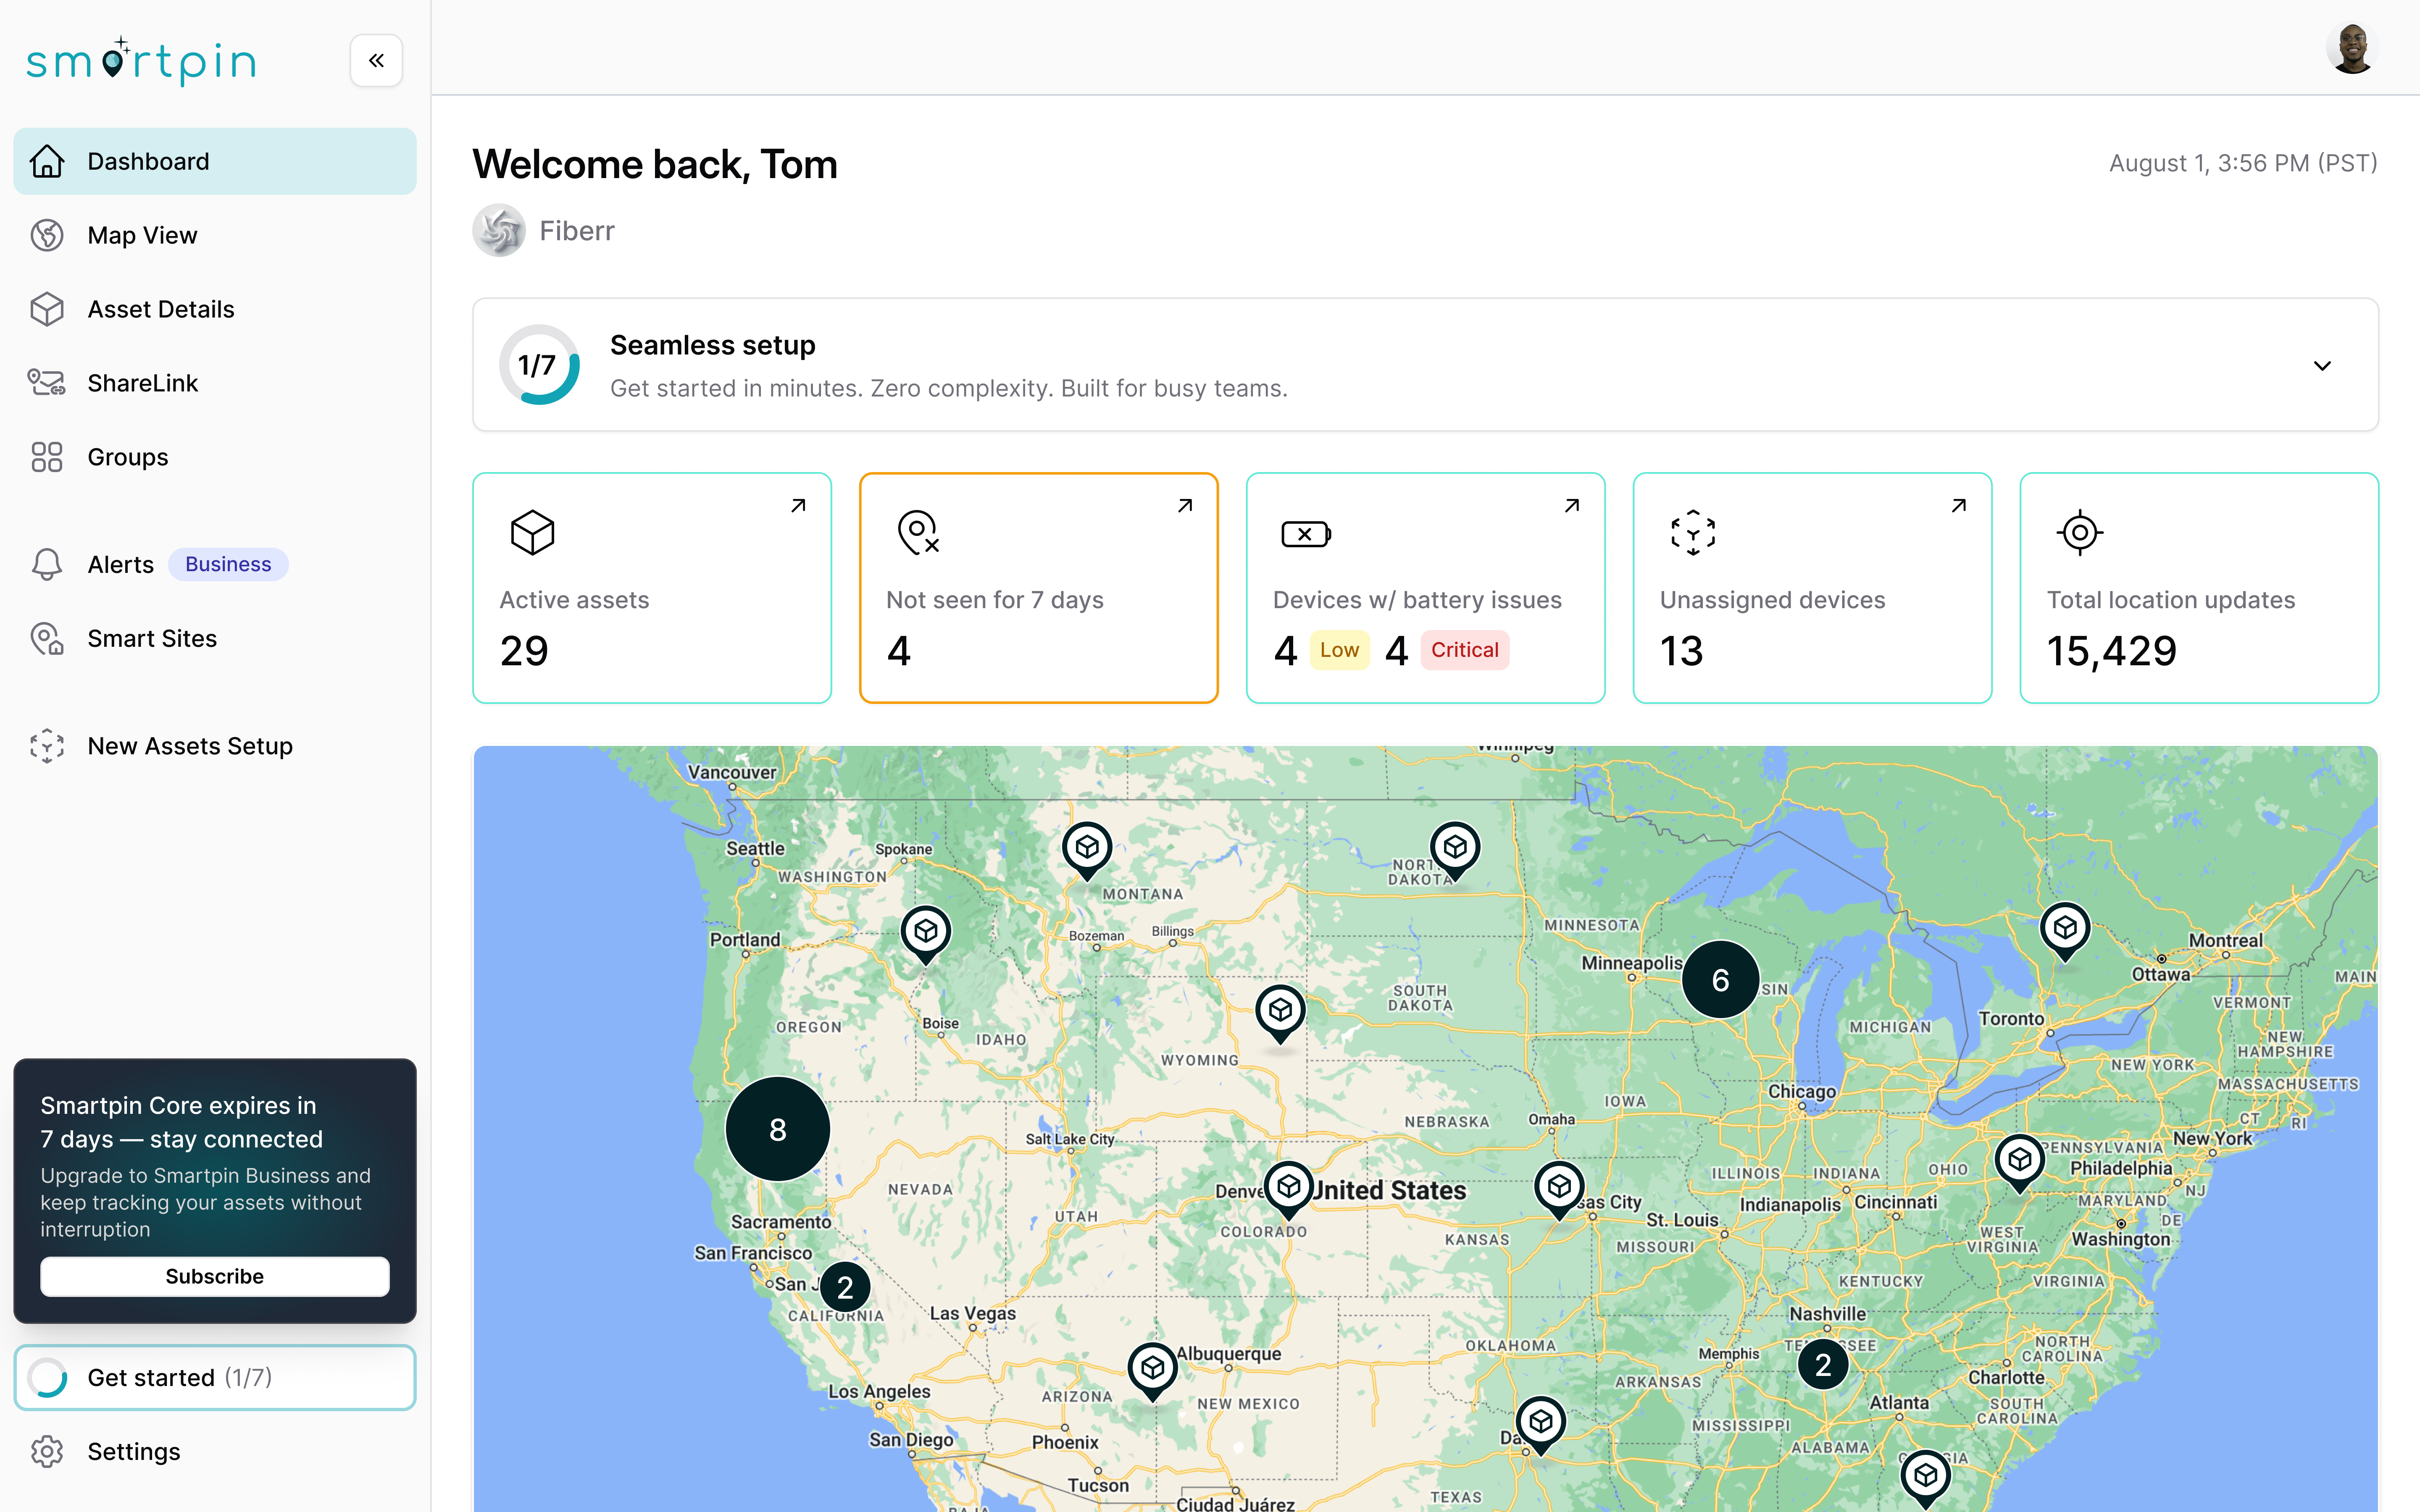Image resolution: width=2420 pixels, height=1512 pixels.
Task: Go to Map View in sidebar
Action: [x=142, y=235]
